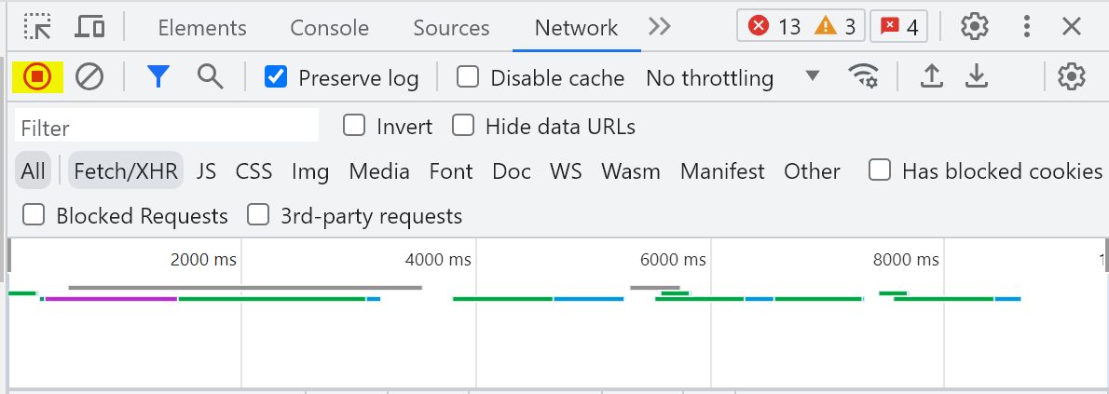This screenshot has height=394, width=1109.
Task: Select the inspect element picker
Action: 37,27
